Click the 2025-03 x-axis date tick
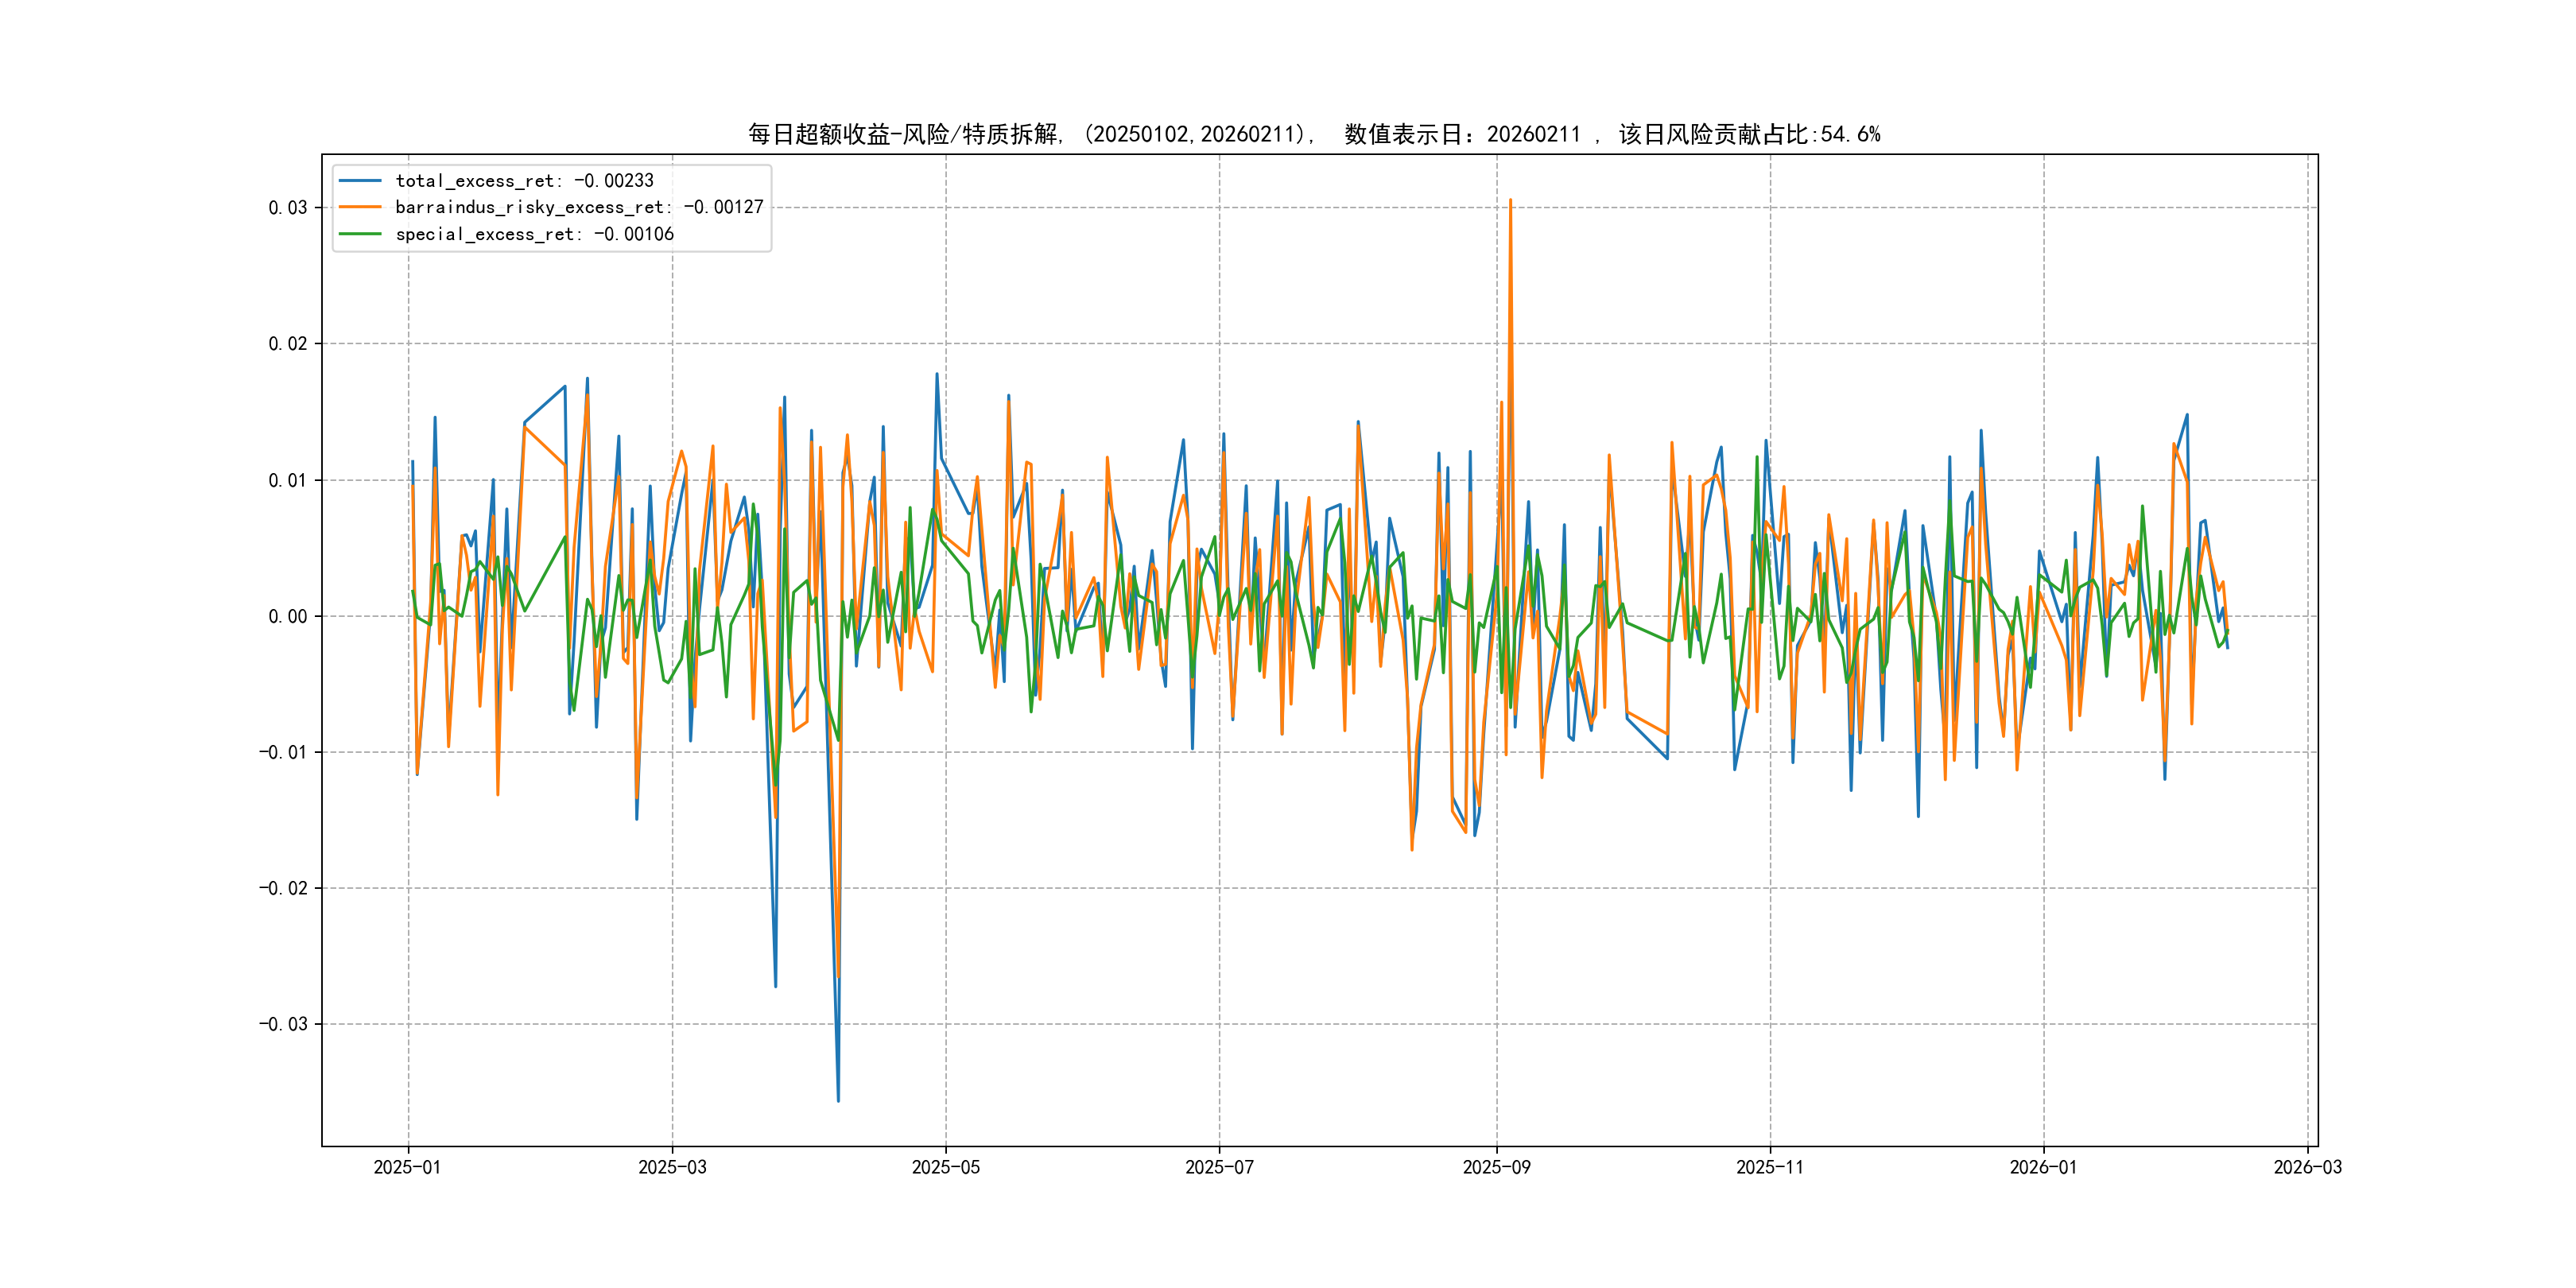This screenshot has width=2576, height=1288. tap(672, 1167)
